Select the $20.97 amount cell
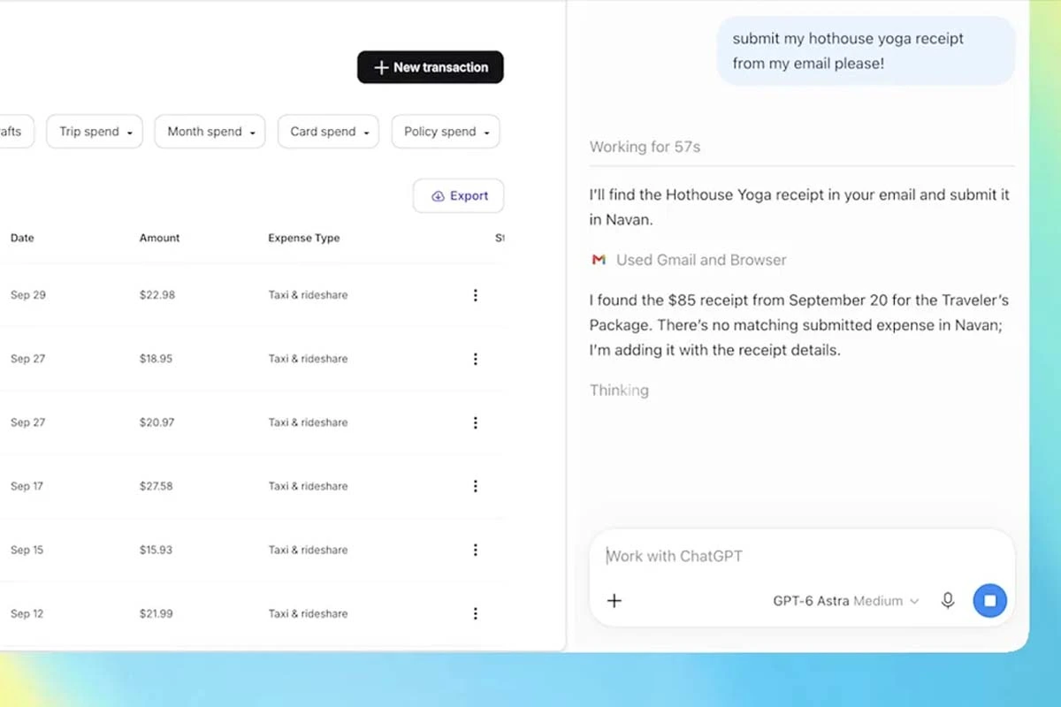The height and width of the screenshot is (707, 1061). pyautogui.click(x=157, y=422)
